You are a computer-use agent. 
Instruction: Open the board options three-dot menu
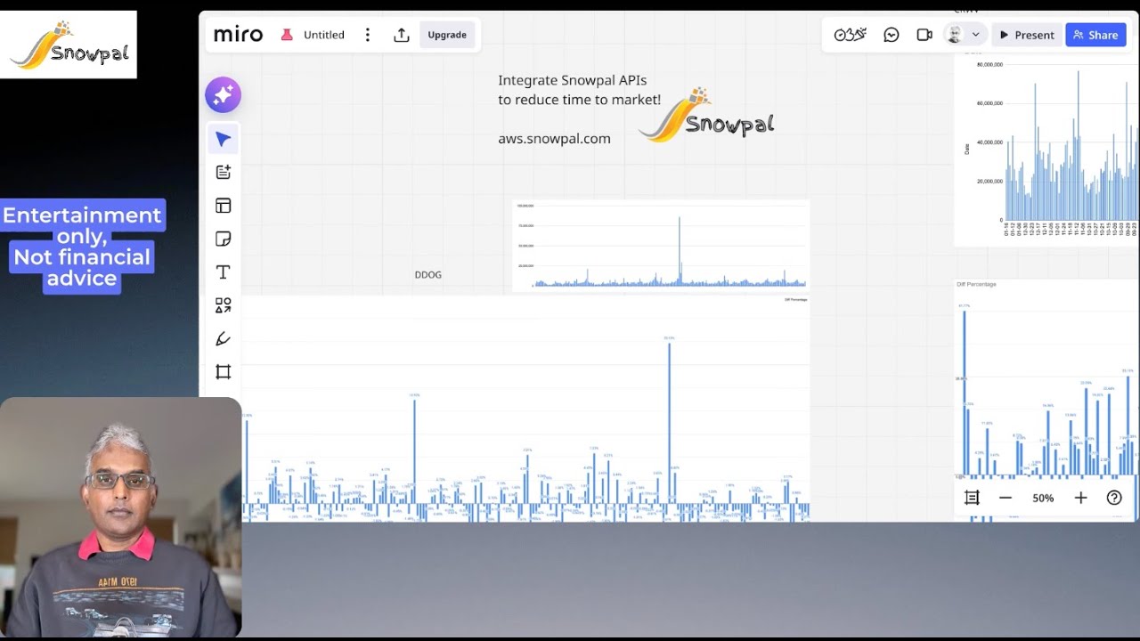click(367, 35)
